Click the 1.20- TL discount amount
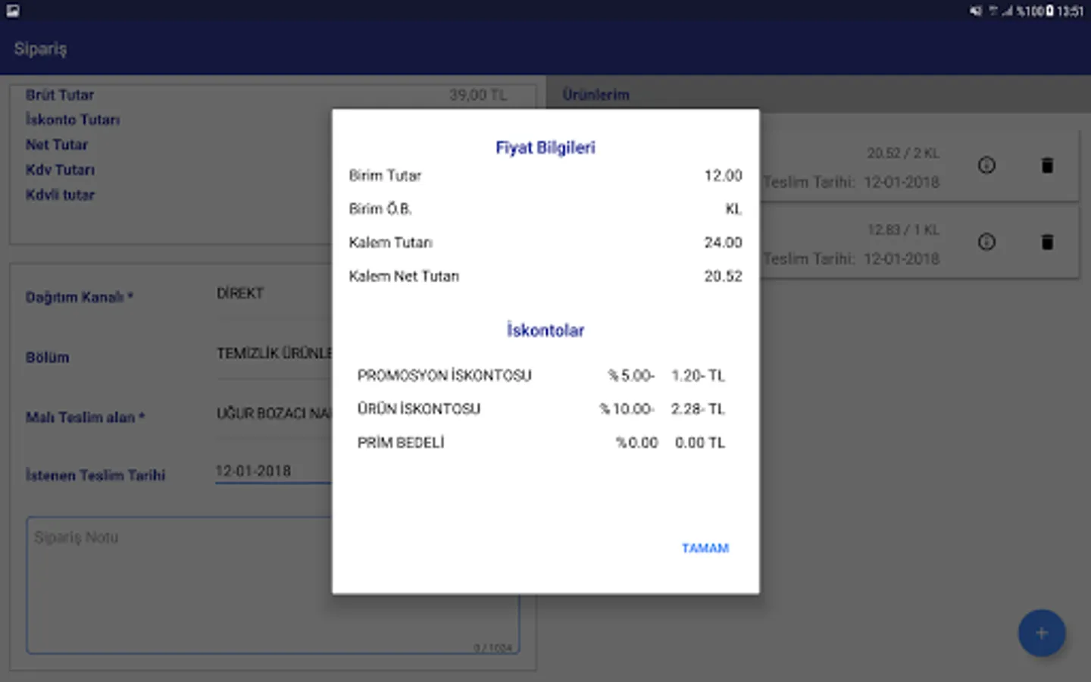Image resolution: width=1091 pixels, height=682 pixels. click(x=698, y=375)
